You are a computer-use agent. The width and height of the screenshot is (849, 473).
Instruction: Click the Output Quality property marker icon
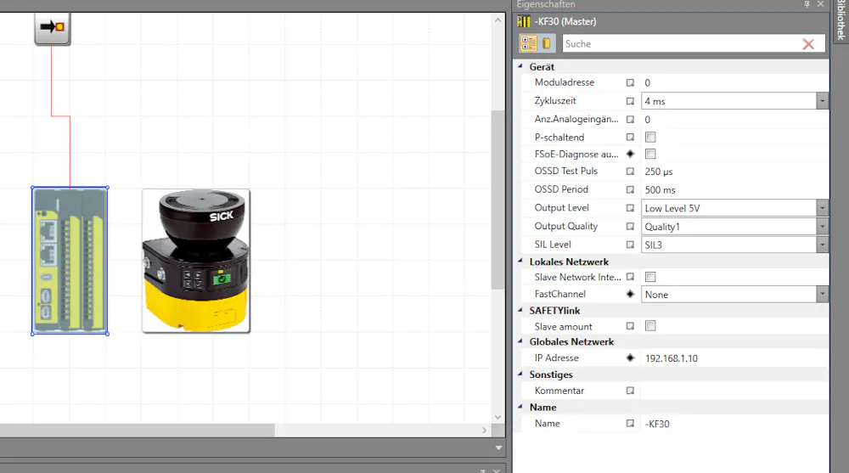tap(630, 227)
